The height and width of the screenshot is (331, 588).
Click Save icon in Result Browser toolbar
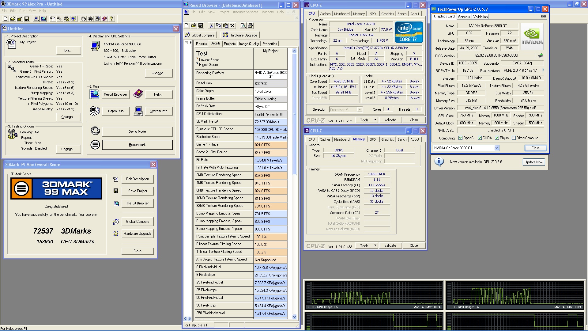(201, 26)
